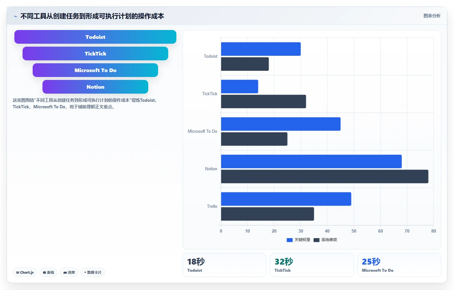
Task: Select the Todoist funnel bar
Action: 95,37
